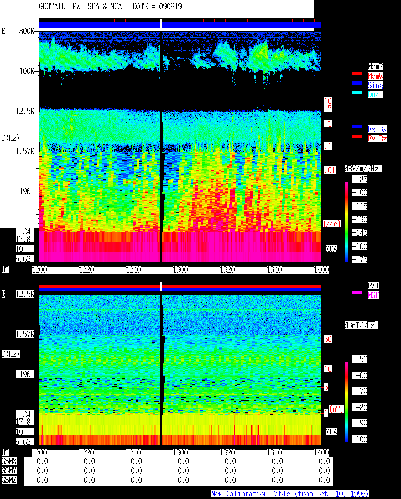Select the Sing legend label

click(x=375, y=85)
